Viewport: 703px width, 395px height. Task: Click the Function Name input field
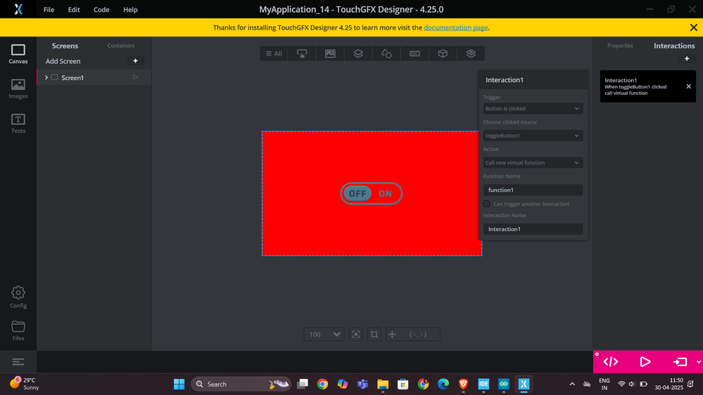[533, 190]
